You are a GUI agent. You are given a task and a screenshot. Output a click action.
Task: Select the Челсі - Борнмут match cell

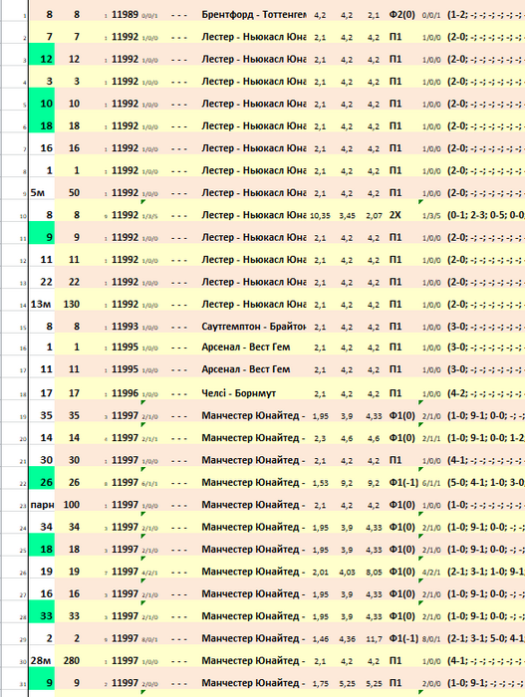[x=239, y=393]
